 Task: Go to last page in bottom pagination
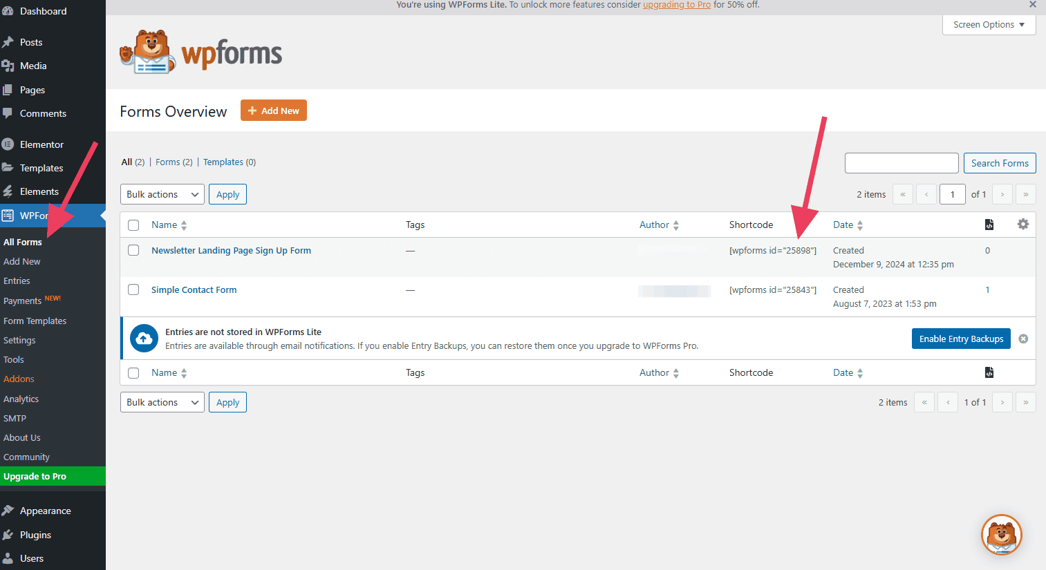(x=1026, y=402)
